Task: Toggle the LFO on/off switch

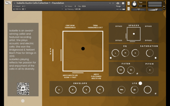Action: tap(140, 83)
